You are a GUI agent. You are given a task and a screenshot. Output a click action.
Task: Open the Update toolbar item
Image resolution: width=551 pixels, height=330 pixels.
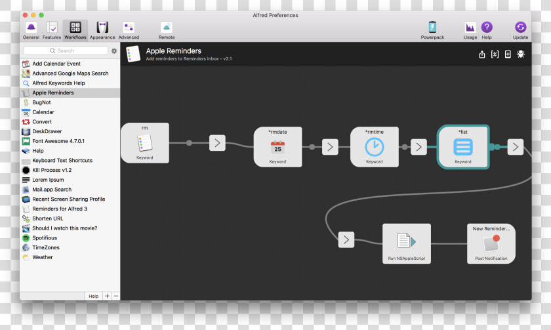click(x=520, y=30)
